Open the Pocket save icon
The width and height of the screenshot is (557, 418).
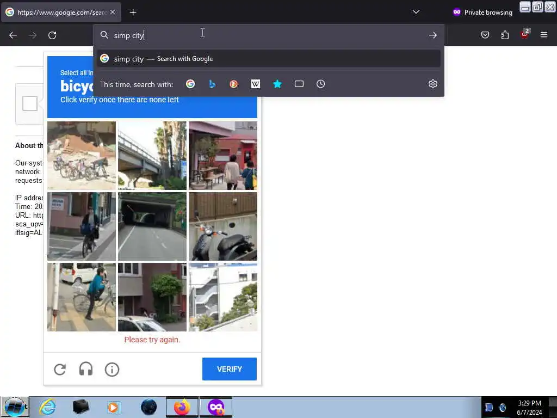(x=485, y=35)
